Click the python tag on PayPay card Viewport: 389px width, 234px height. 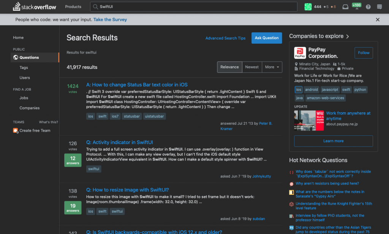[x=360, y=90]
